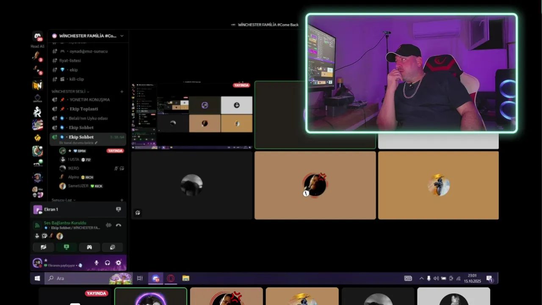542x305 pixels.
Task: Open user settings gear icon
Action: pyautogui.click(x=119, y=263)
